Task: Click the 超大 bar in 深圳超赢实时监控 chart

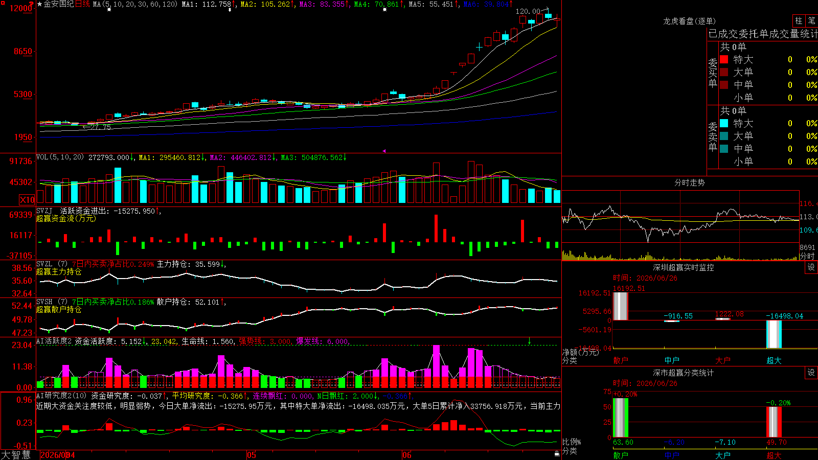Action: tap(774, 334)
